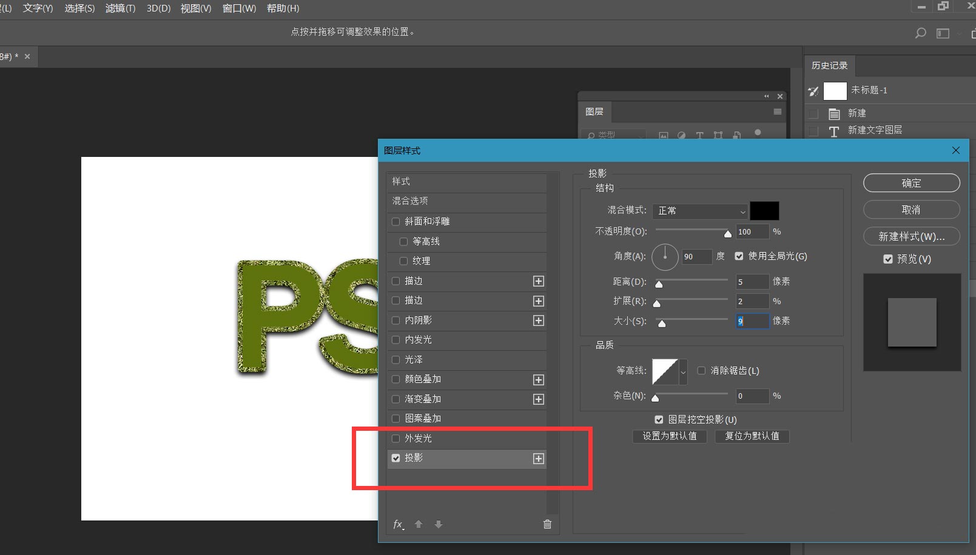Filter layers by adjustment layer icon

(681, 136)
